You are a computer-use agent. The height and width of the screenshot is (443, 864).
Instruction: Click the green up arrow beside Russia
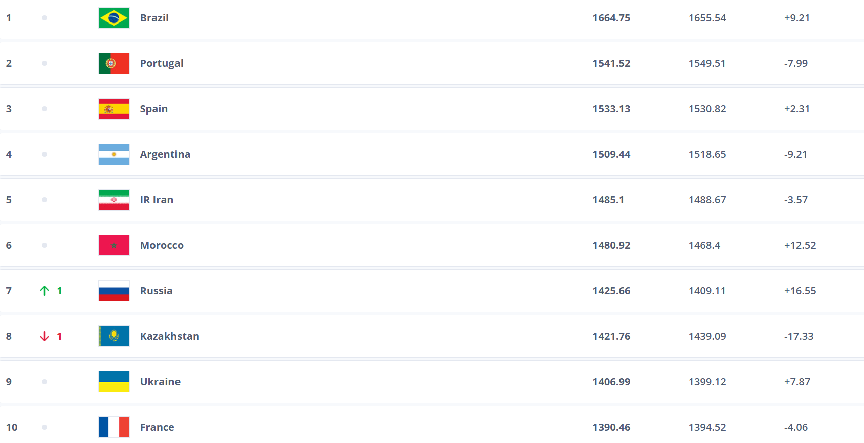click(x=45, y=291)
